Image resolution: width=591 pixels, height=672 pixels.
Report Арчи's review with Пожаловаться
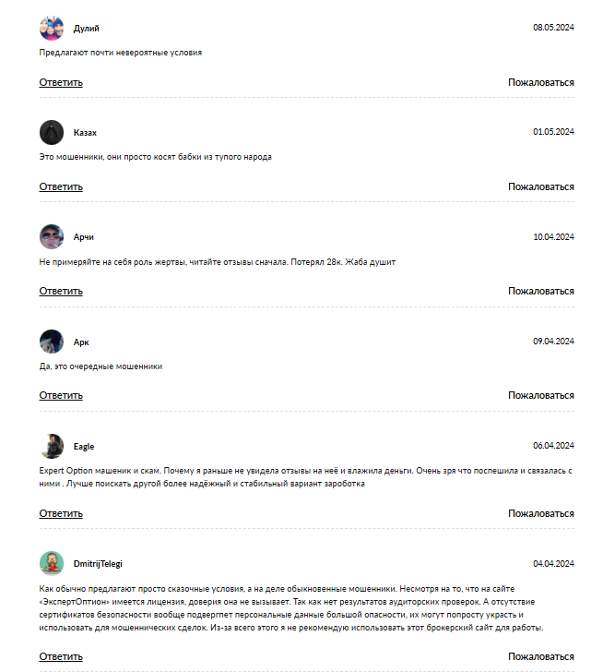coord(541,291)
